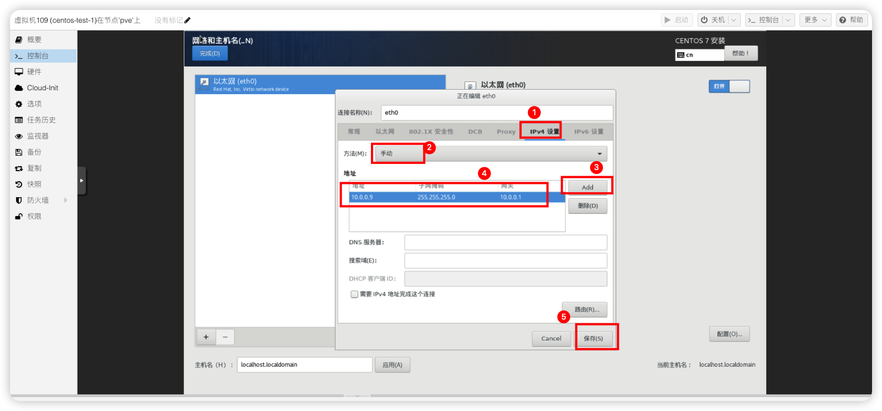Click the 配置(O)... configure button
Viewport: 882px width, 411px height.
pyautogui.click(x=729, y=334)
